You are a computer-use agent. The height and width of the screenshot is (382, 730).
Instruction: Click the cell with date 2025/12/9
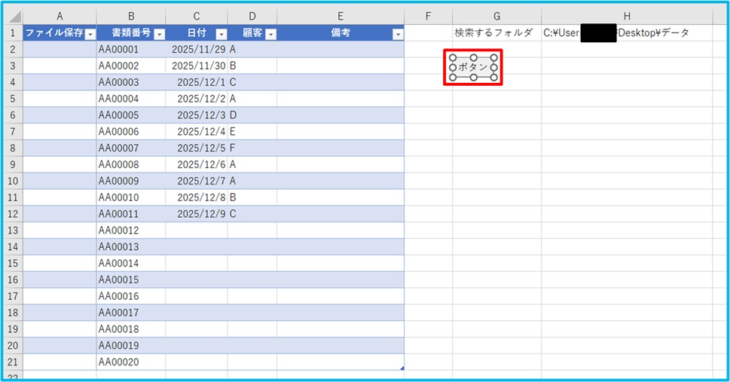click(197, 213)
